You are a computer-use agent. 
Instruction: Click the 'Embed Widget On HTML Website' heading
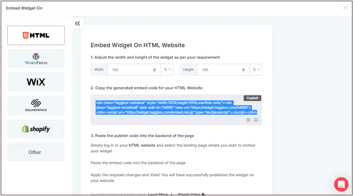[138, 45]
